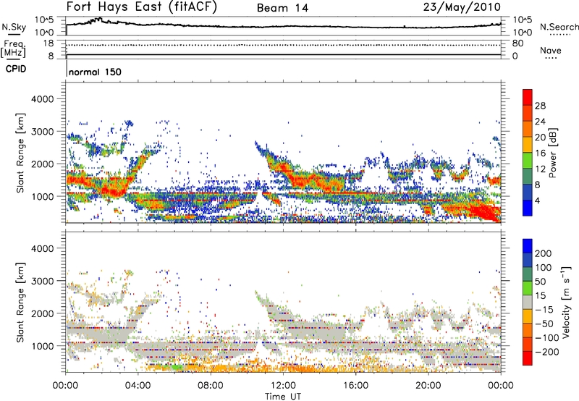Click the "80" Nave axis value
This screenshot has width=579, height=401.
point(517,43)
